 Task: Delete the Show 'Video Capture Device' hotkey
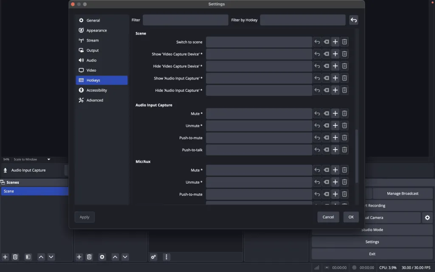click(344, 54)
